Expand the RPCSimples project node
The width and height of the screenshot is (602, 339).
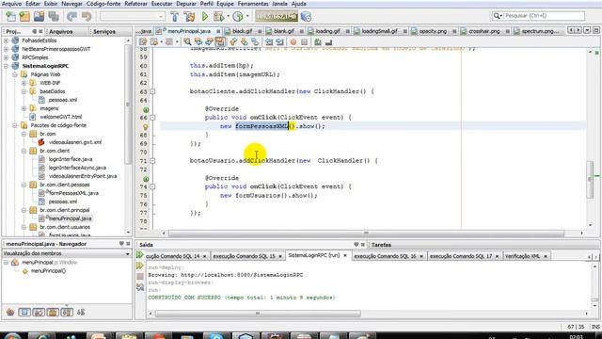(6, 57)
